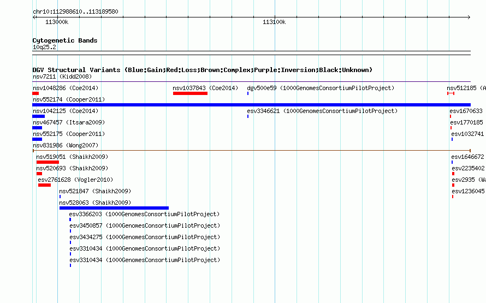Open the nsv519051 (Shaikh2009) label

coord(72,157)
